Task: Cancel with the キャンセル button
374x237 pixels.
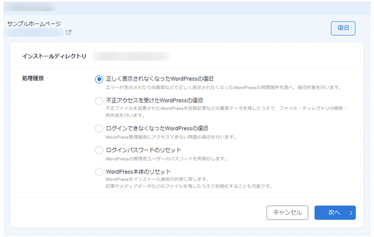Action: point(287,212)
